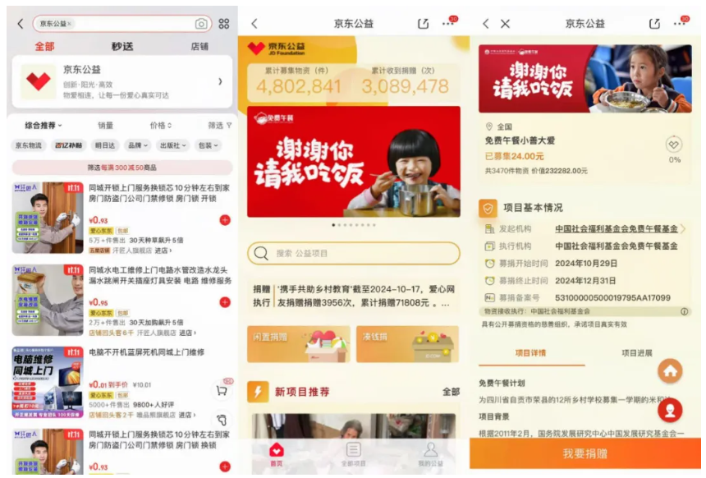This screenshot has height=478, width=706.
Task: Close the project detail page with X
Action: coord(505,24)
